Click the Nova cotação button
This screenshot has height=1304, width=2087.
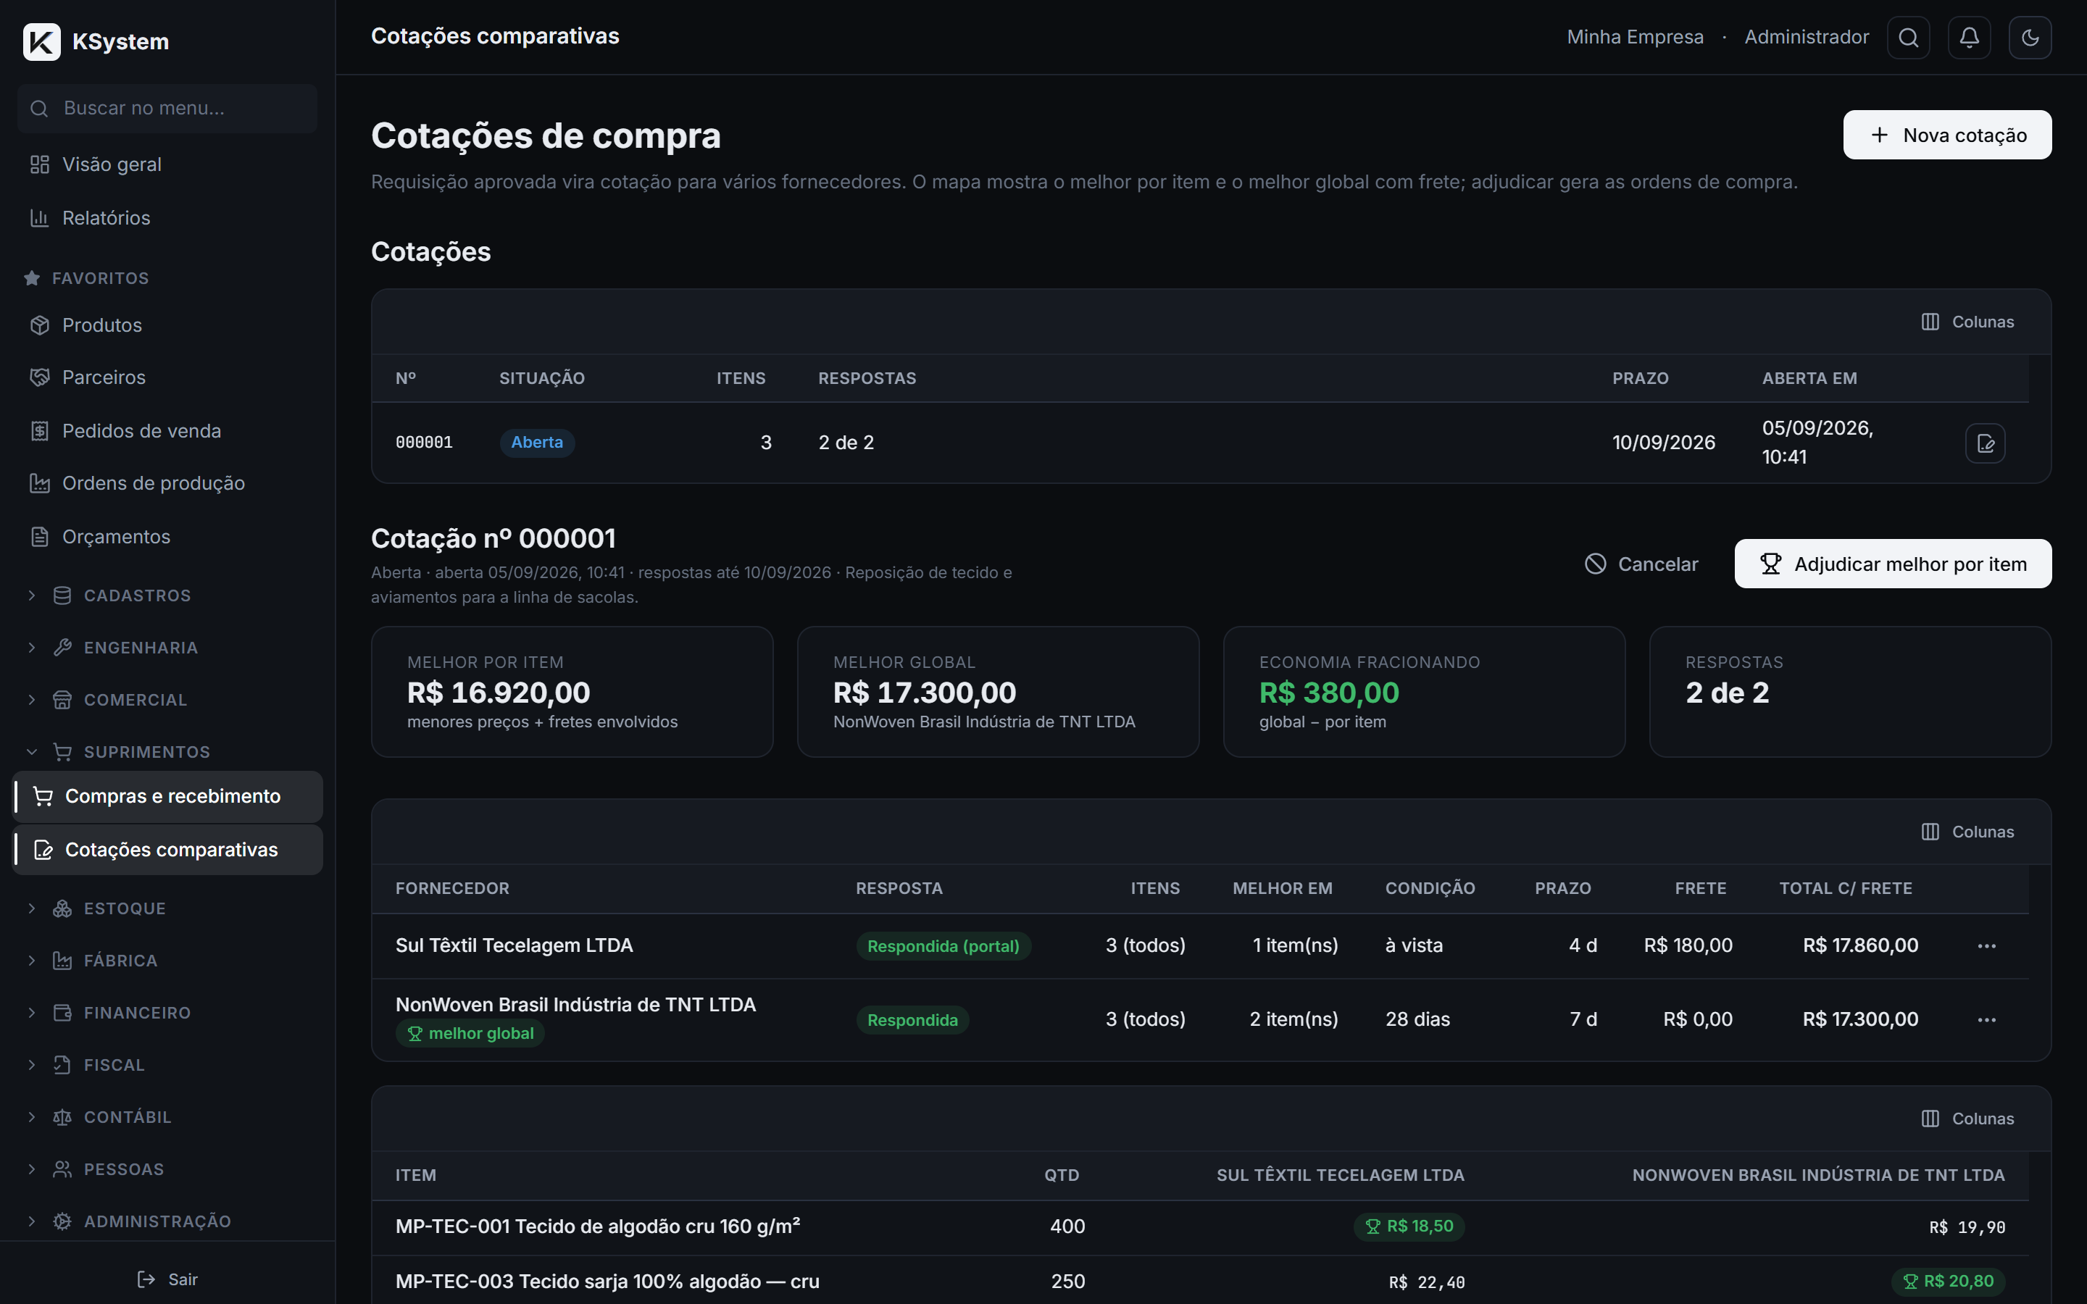pos(1947,135)
